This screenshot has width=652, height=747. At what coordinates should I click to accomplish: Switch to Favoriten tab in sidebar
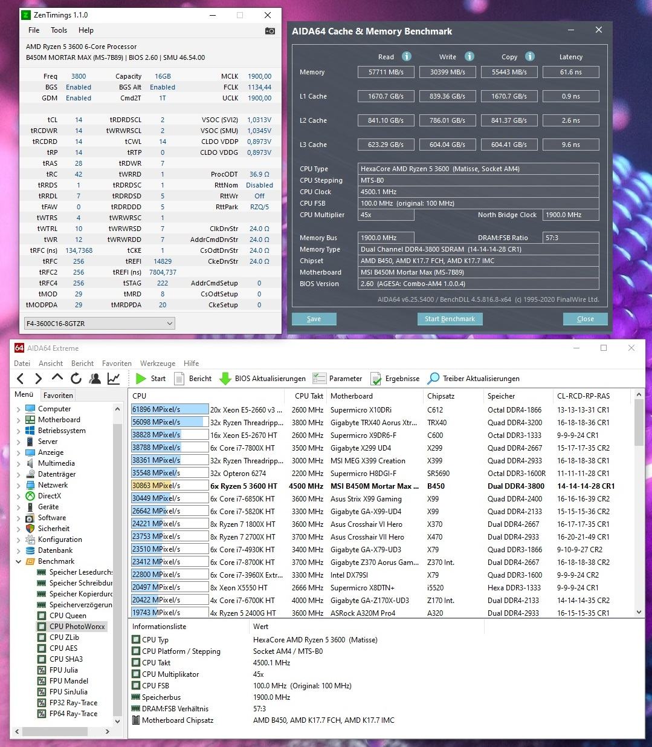(58, 396)
